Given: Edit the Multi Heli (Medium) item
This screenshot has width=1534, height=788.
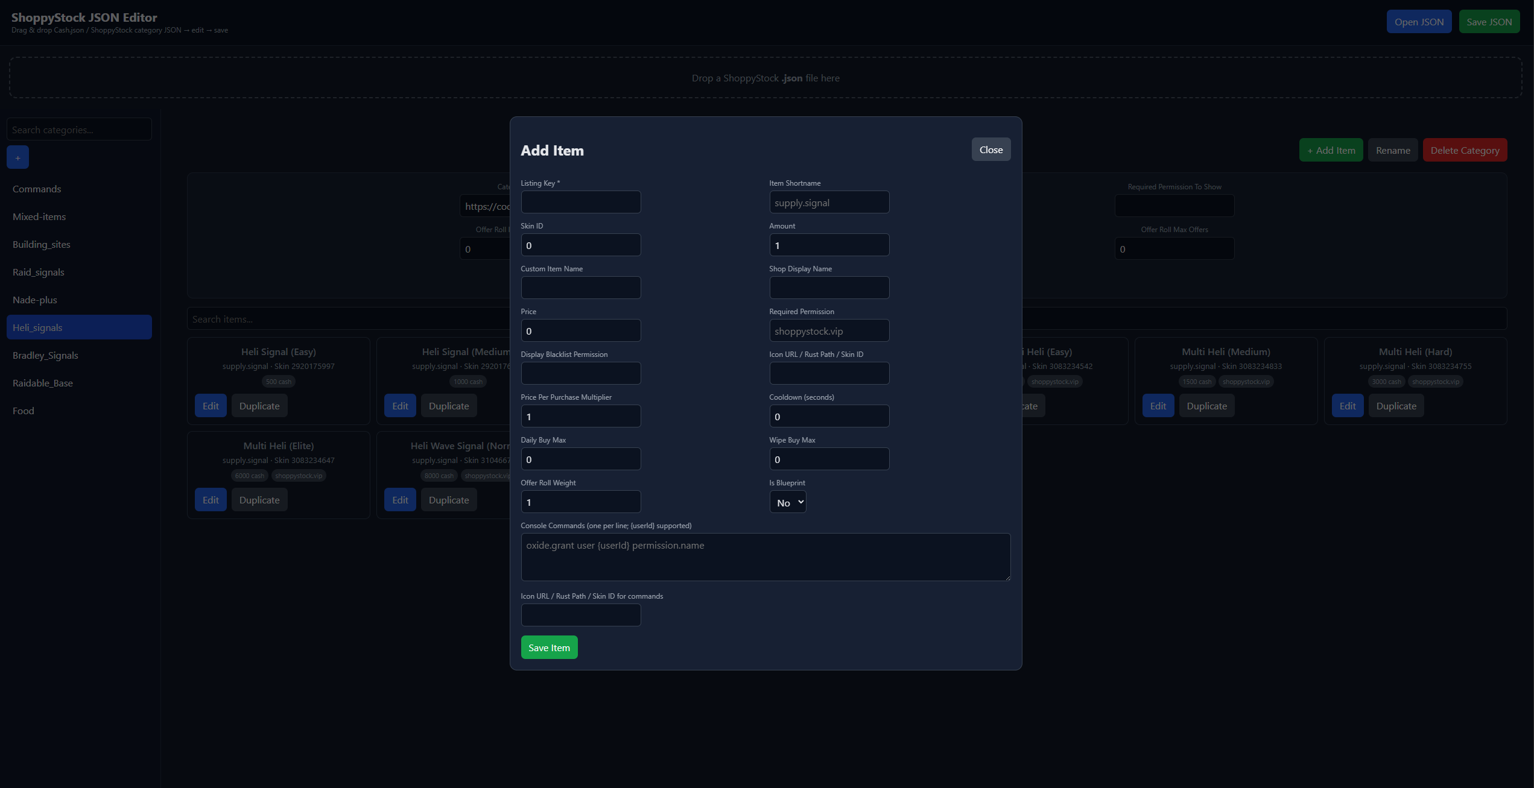Looking at the screenshot, I should (x=1158, y=406).
